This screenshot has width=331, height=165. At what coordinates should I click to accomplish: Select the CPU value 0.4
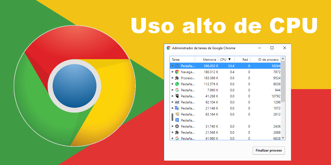232,72
